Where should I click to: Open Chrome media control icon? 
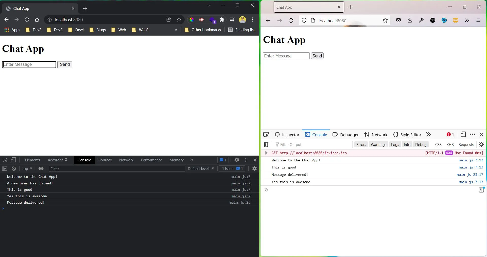(232, 19)
